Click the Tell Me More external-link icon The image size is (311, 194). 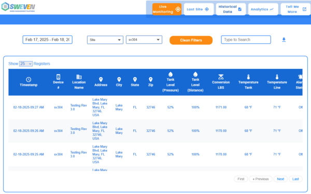click(x=304, y=9)
